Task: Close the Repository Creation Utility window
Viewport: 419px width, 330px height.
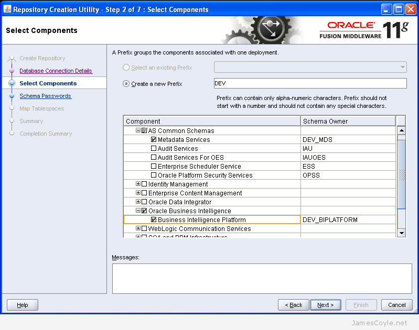Action: pos(411,9)
